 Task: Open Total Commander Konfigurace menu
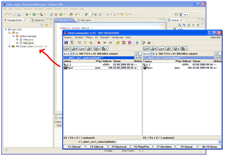tap(117, 37)
